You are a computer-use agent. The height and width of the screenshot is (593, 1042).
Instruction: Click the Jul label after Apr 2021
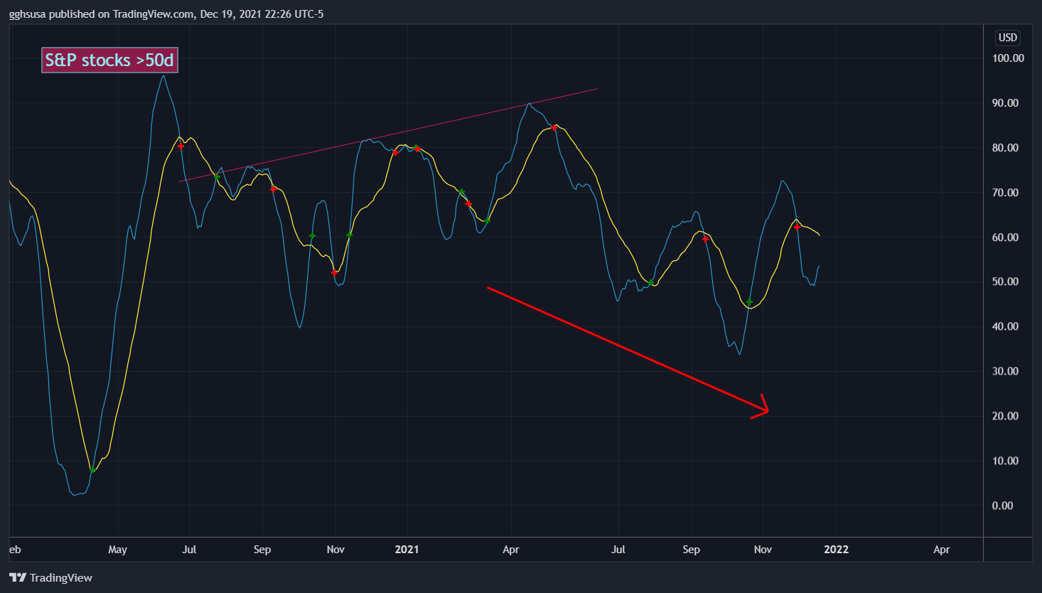point(618,550)
